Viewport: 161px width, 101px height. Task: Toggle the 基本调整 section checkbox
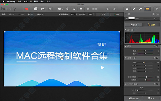157,58
